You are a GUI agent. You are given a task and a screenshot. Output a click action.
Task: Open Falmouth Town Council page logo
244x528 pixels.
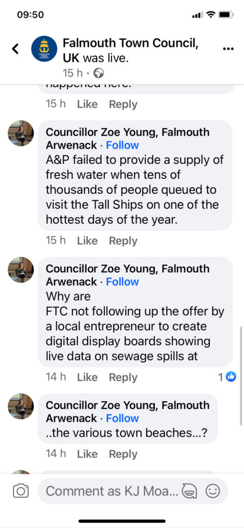click(x=44, y=49)
